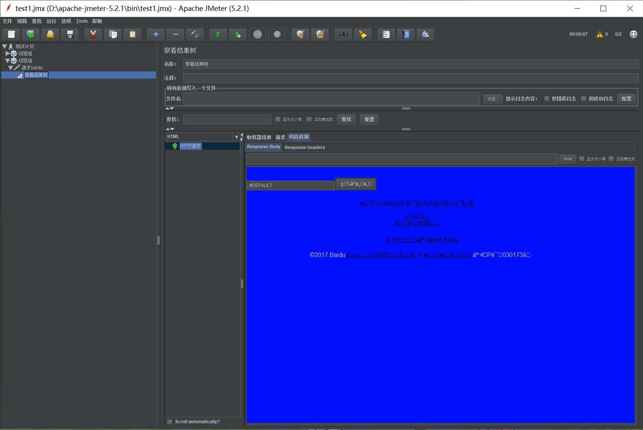Click the 浏览 browse button

coord(493,99)
